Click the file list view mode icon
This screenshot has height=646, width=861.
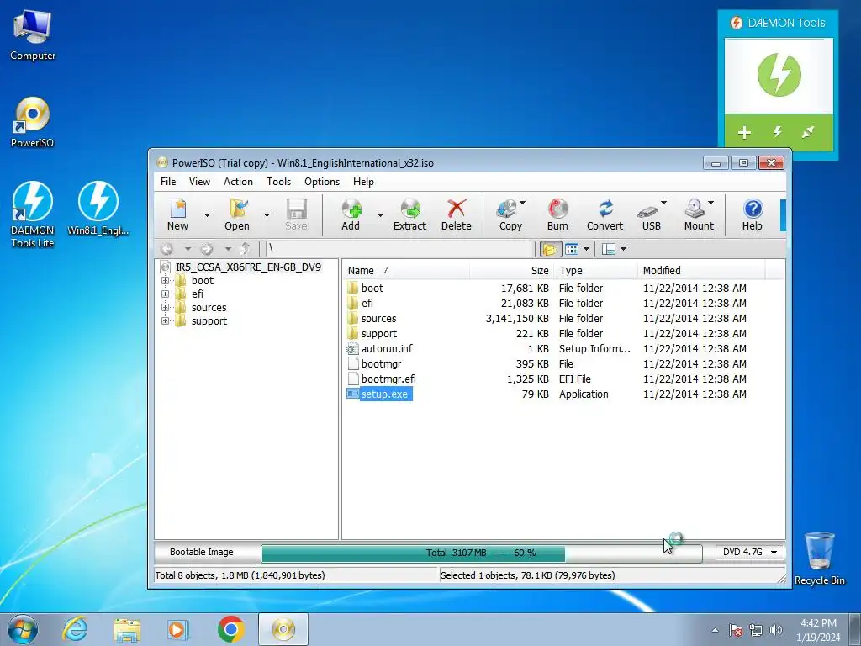point(572,249)
